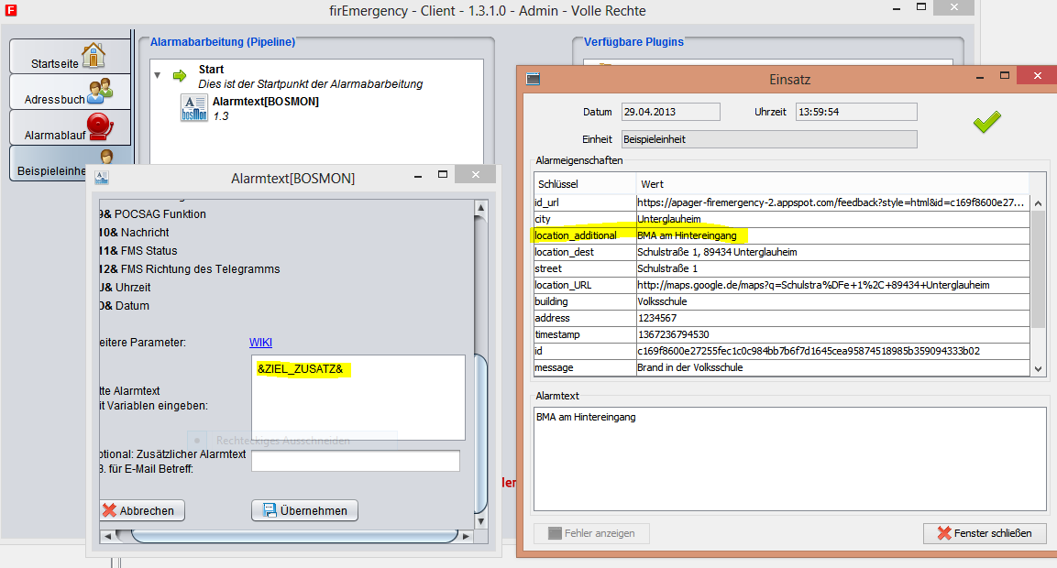This screenshot has height=568, width=1057.
Task: Click the Fenster schließen button
Action: point(984,533)
